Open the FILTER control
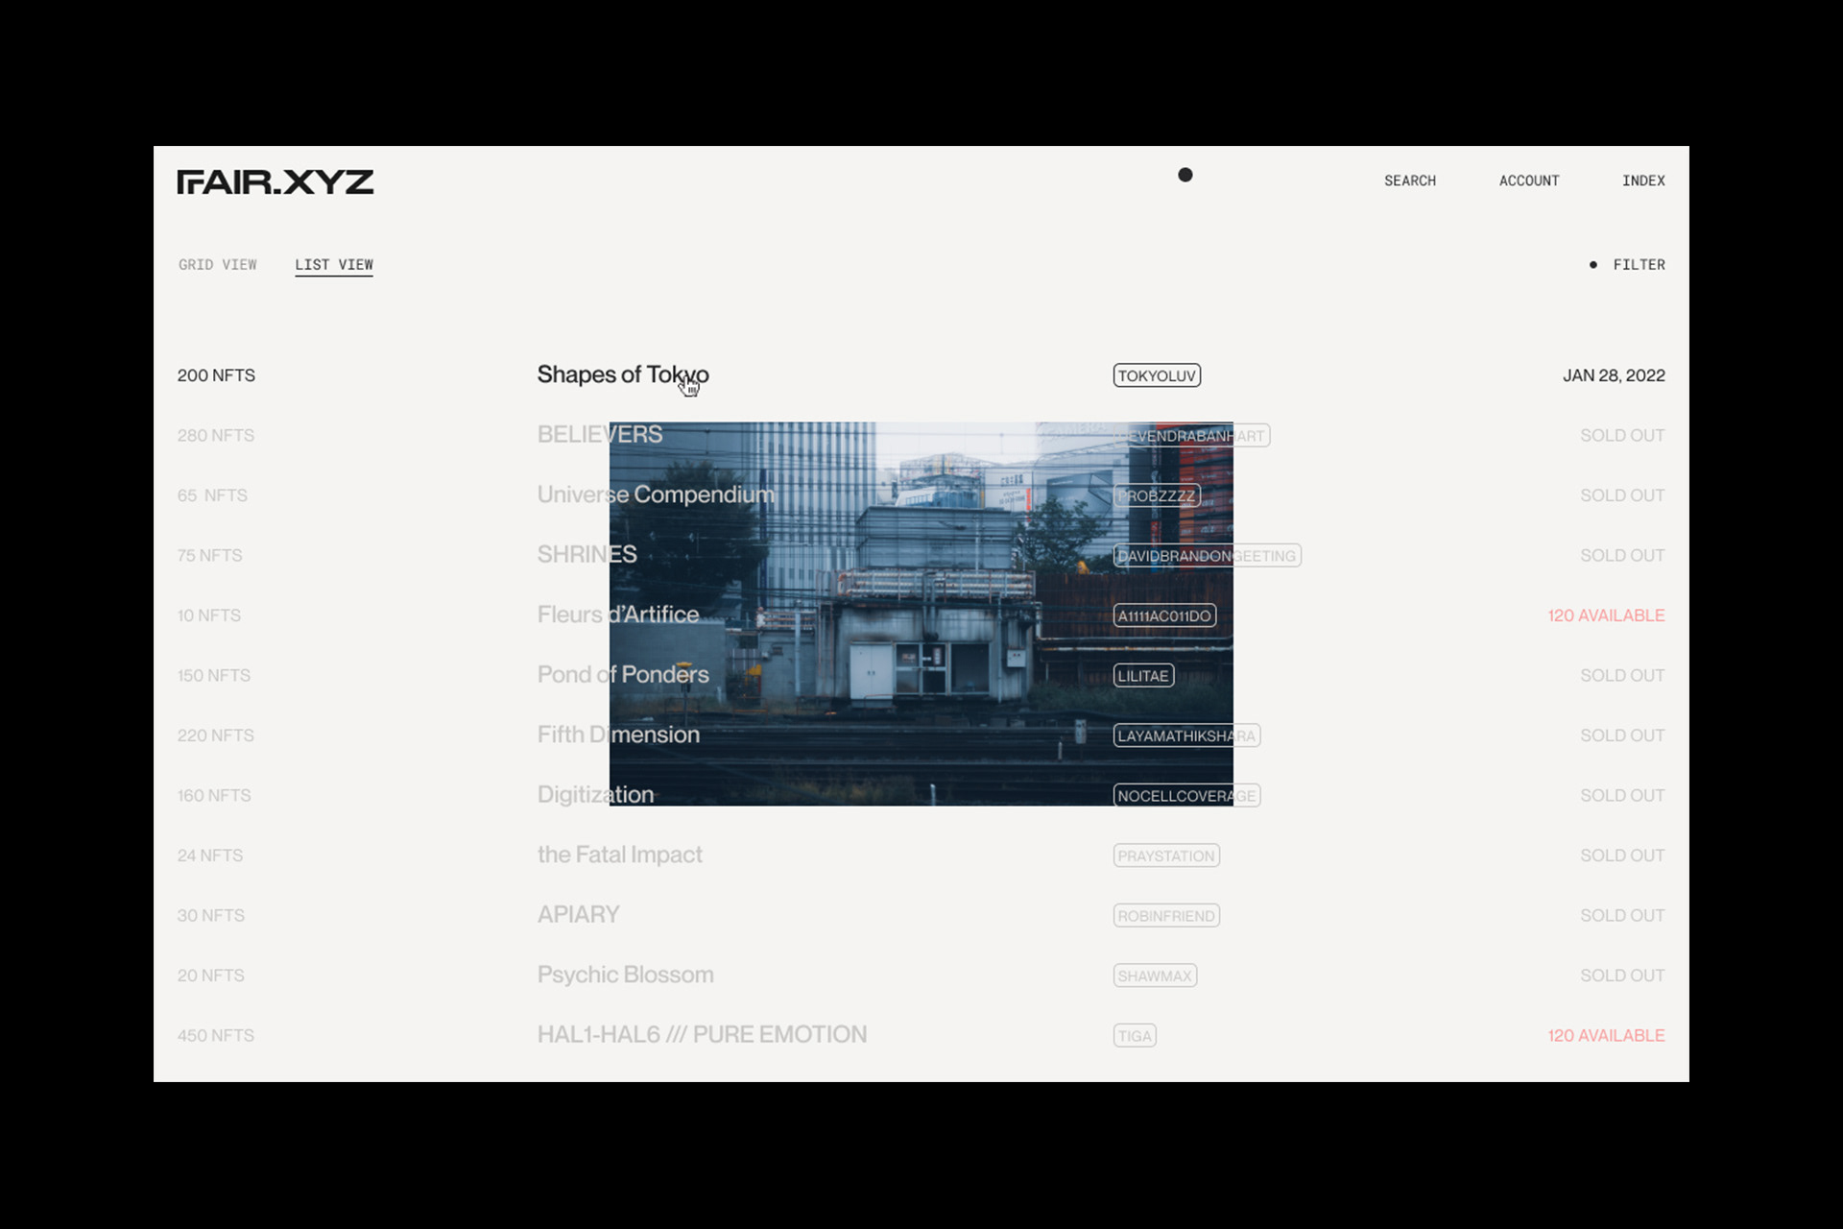Screen dimensions: 1843x1229 tap(1628, 265)
